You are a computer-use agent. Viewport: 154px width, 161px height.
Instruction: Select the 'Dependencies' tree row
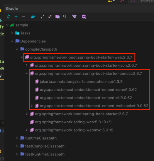pyautogui.click(x=33, y=41)
